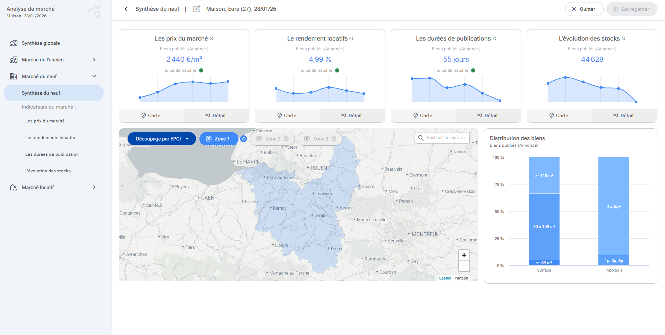
Task: Switch to Détail tab in évolution des stocks card
Action: click(x=624, y=115)
